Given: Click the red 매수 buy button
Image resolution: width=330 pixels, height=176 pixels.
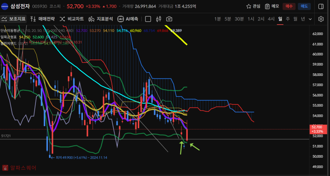Looking at the screenshot, I should click(289, 6).
